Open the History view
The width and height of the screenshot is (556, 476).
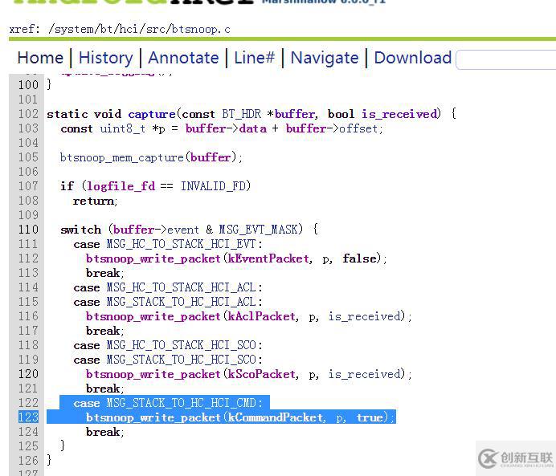106,58
